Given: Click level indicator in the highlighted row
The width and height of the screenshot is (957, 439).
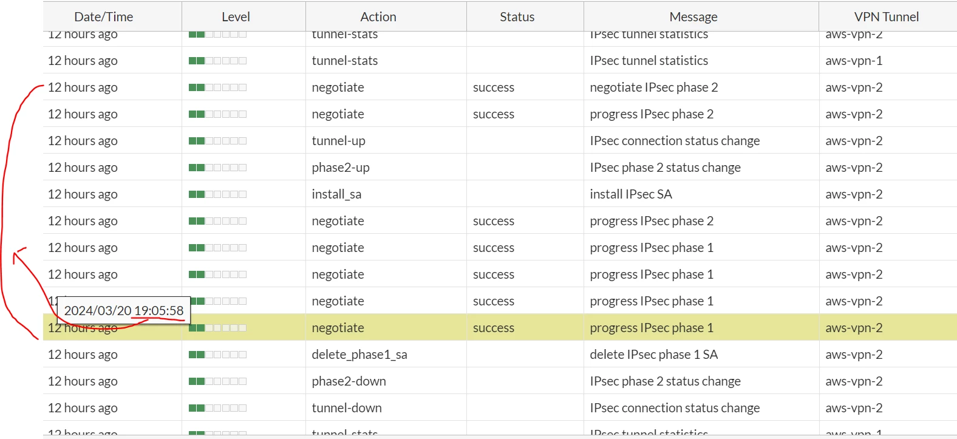Looking at the screenshot, I should click(x=217, y=328).
